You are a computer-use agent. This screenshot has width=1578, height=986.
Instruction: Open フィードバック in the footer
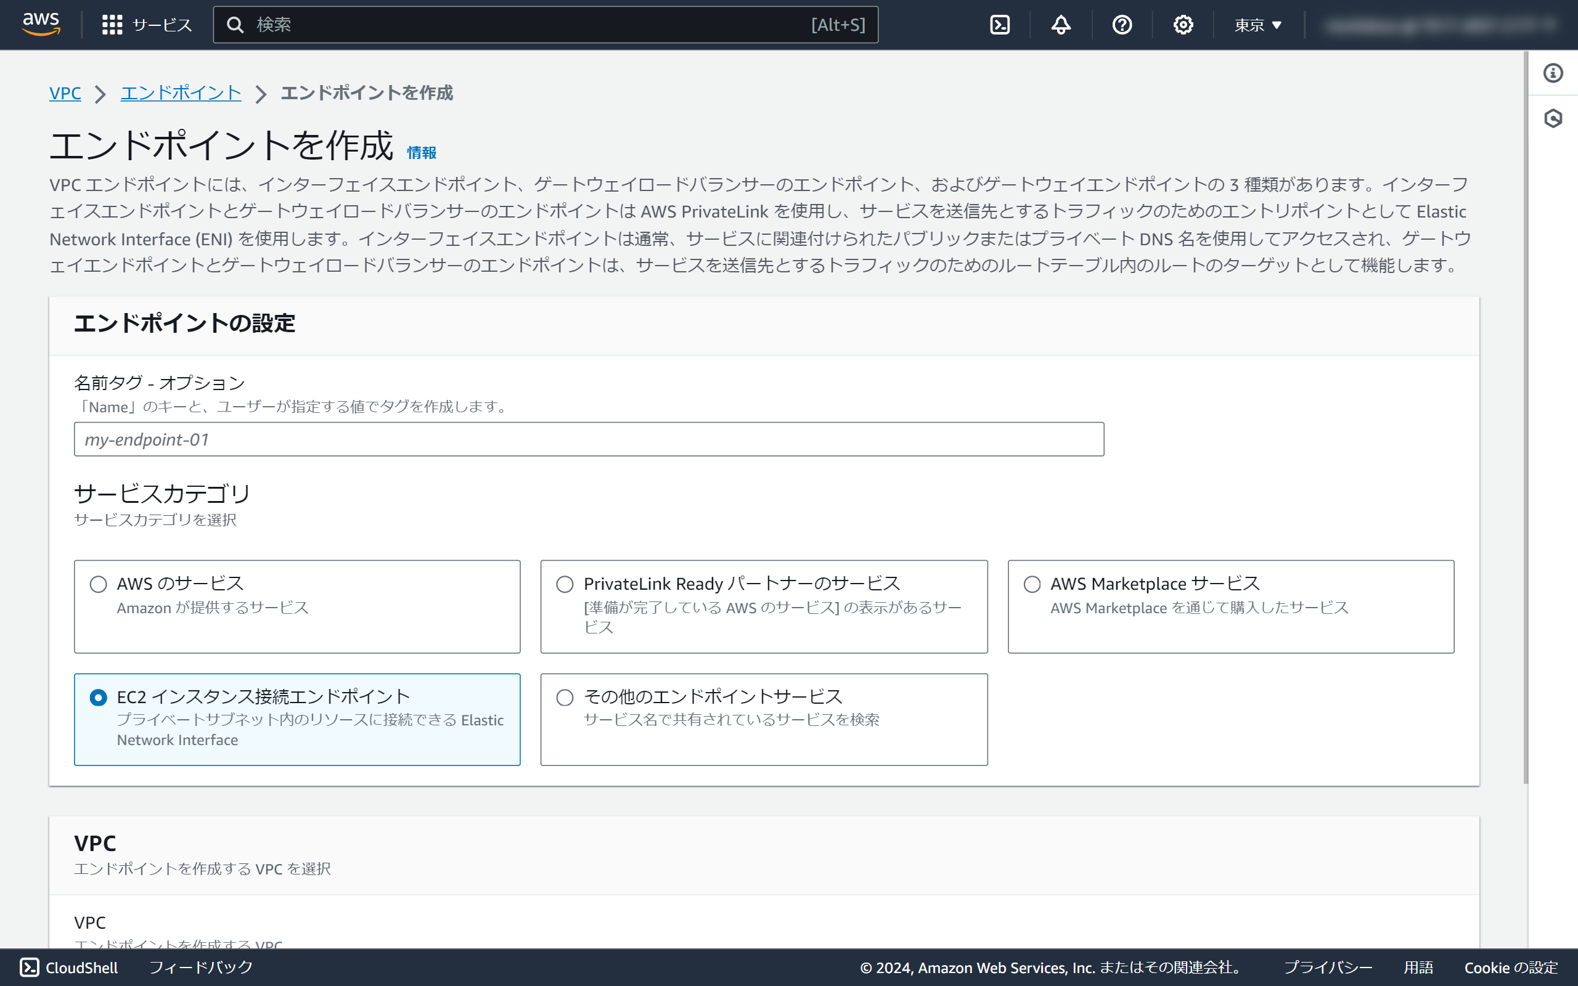(x=201, y=967)
